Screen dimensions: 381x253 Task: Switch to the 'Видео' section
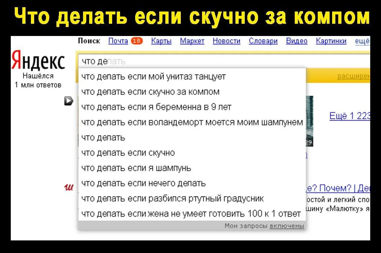pyautogui.click(x=297, y=41)
